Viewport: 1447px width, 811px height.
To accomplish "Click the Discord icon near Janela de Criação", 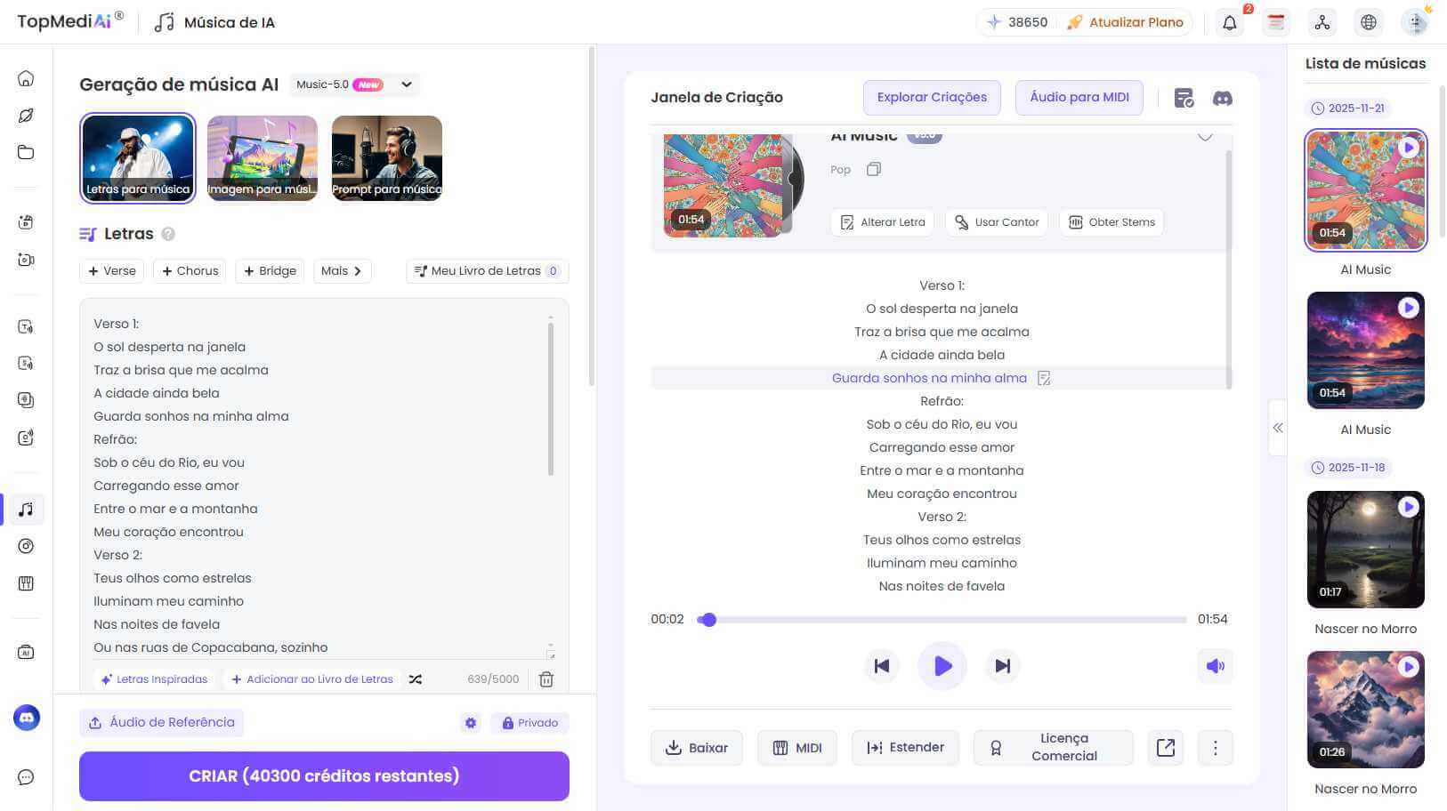I will click(1222, 98).
